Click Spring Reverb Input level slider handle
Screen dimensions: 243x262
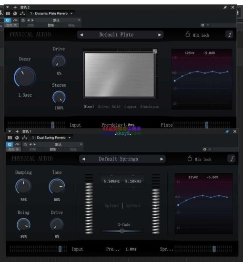pyautogui.click(x=60, y=249)
